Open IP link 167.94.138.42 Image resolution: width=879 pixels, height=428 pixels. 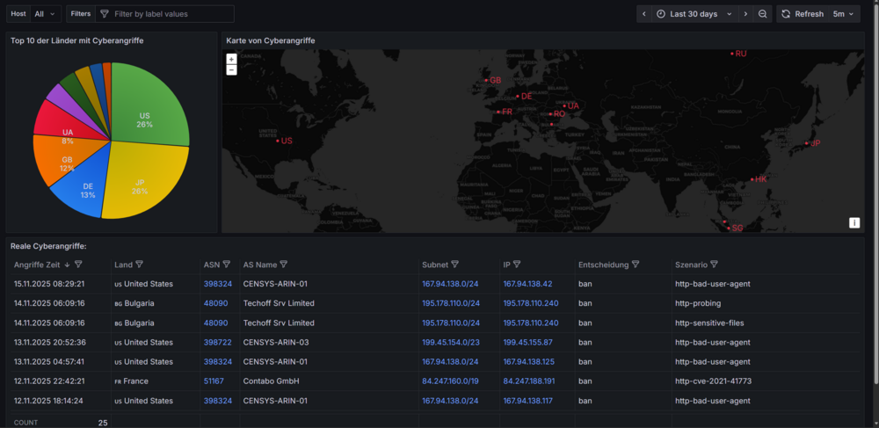[527, 284]
